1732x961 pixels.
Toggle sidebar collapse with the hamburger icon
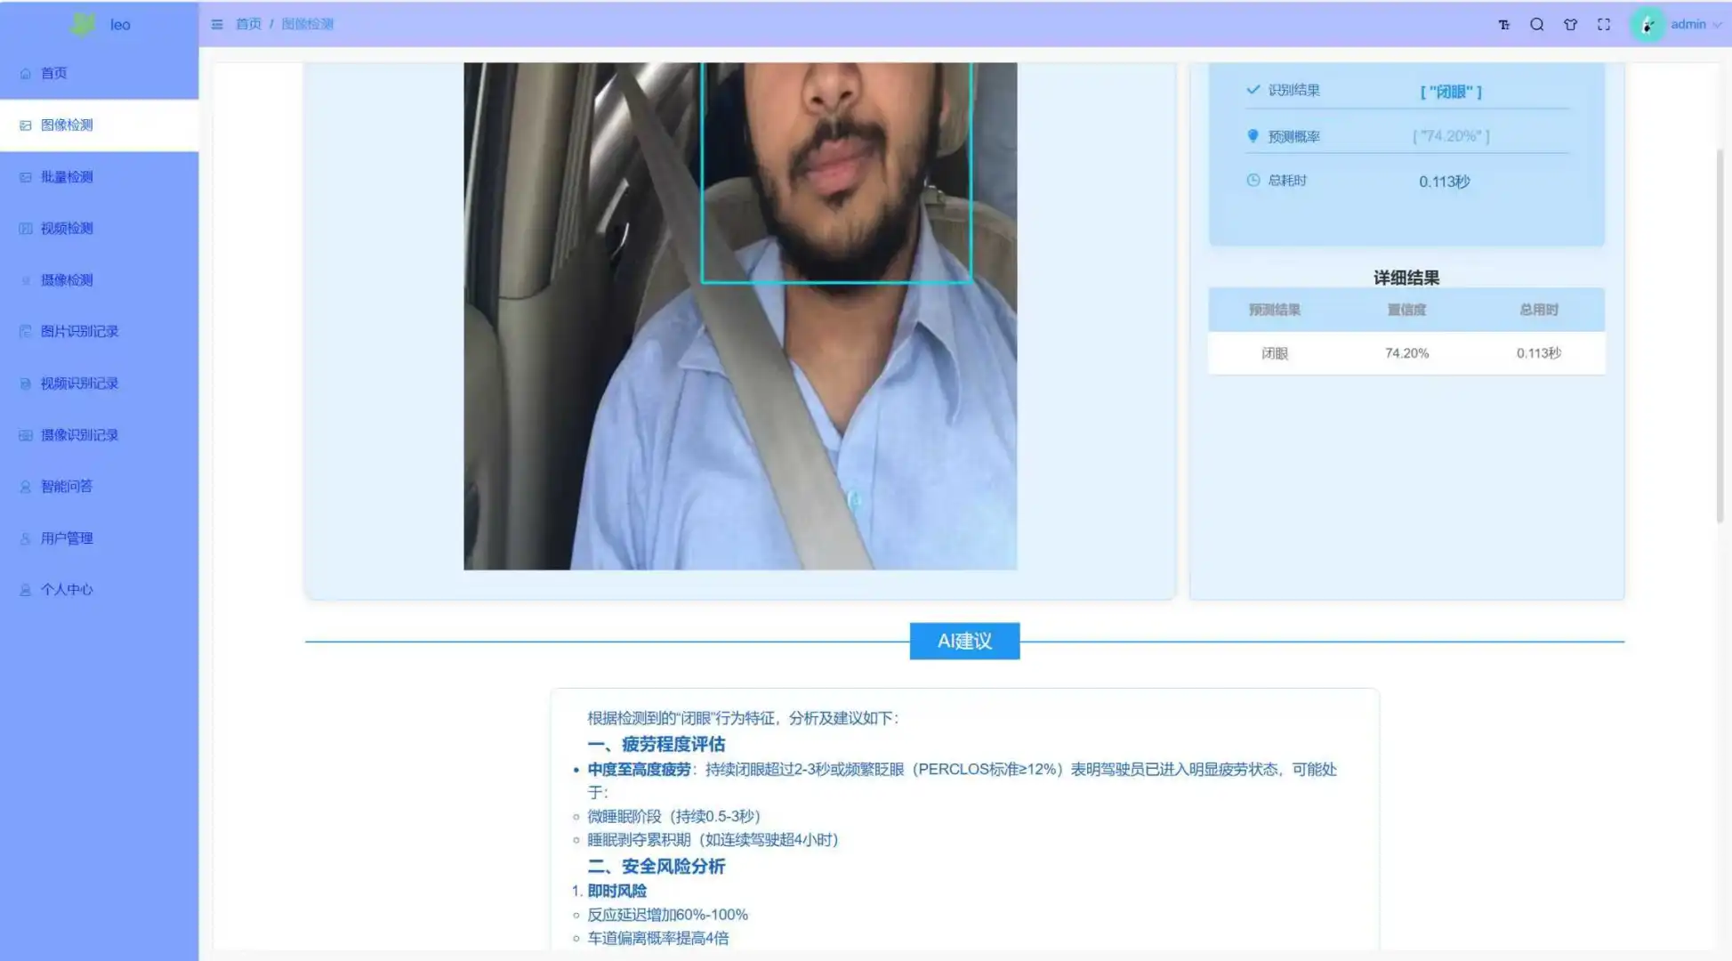pyautogui.click(x=217, y=24)
